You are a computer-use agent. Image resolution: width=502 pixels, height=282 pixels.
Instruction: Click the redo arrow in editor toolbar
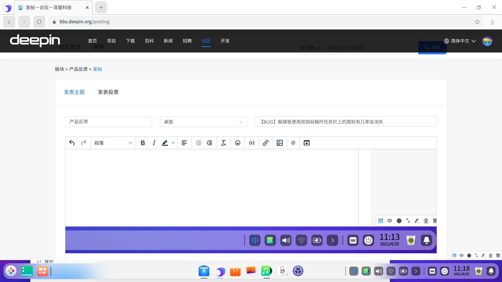84,143
